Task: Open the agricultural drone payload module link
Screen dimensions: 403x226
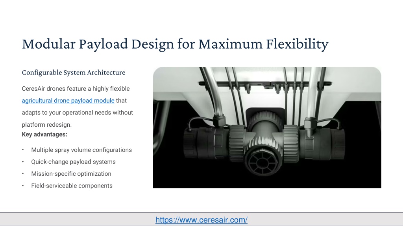Action: pyautogui.click(x=68, y=101)
